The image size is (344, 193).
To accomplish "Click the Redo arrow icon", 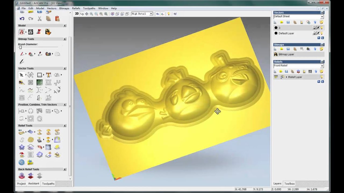I will point(31,19).
